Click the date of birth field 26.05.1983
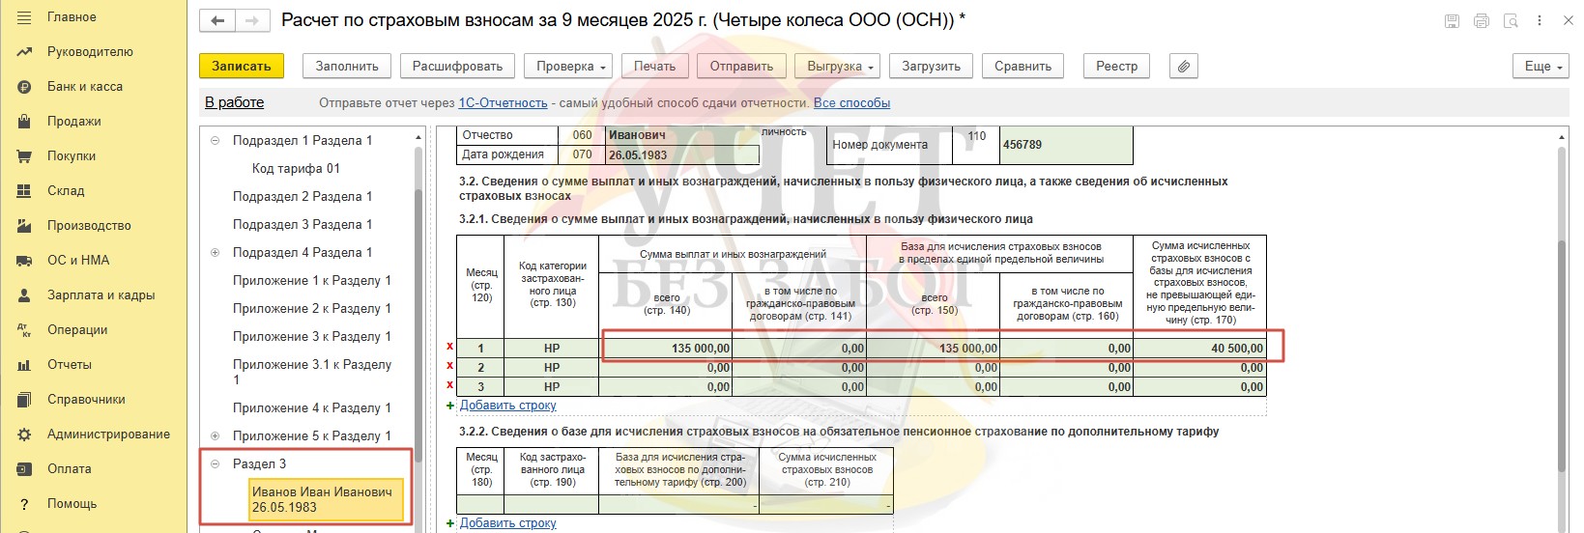The width and height of the screenshot is (1584, 533). (x=682, y=154)
